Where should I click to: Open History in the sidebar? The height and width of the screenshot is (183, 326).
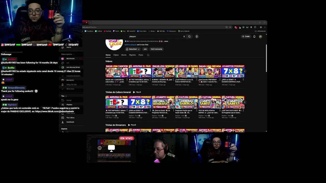[x=69, y=100]
